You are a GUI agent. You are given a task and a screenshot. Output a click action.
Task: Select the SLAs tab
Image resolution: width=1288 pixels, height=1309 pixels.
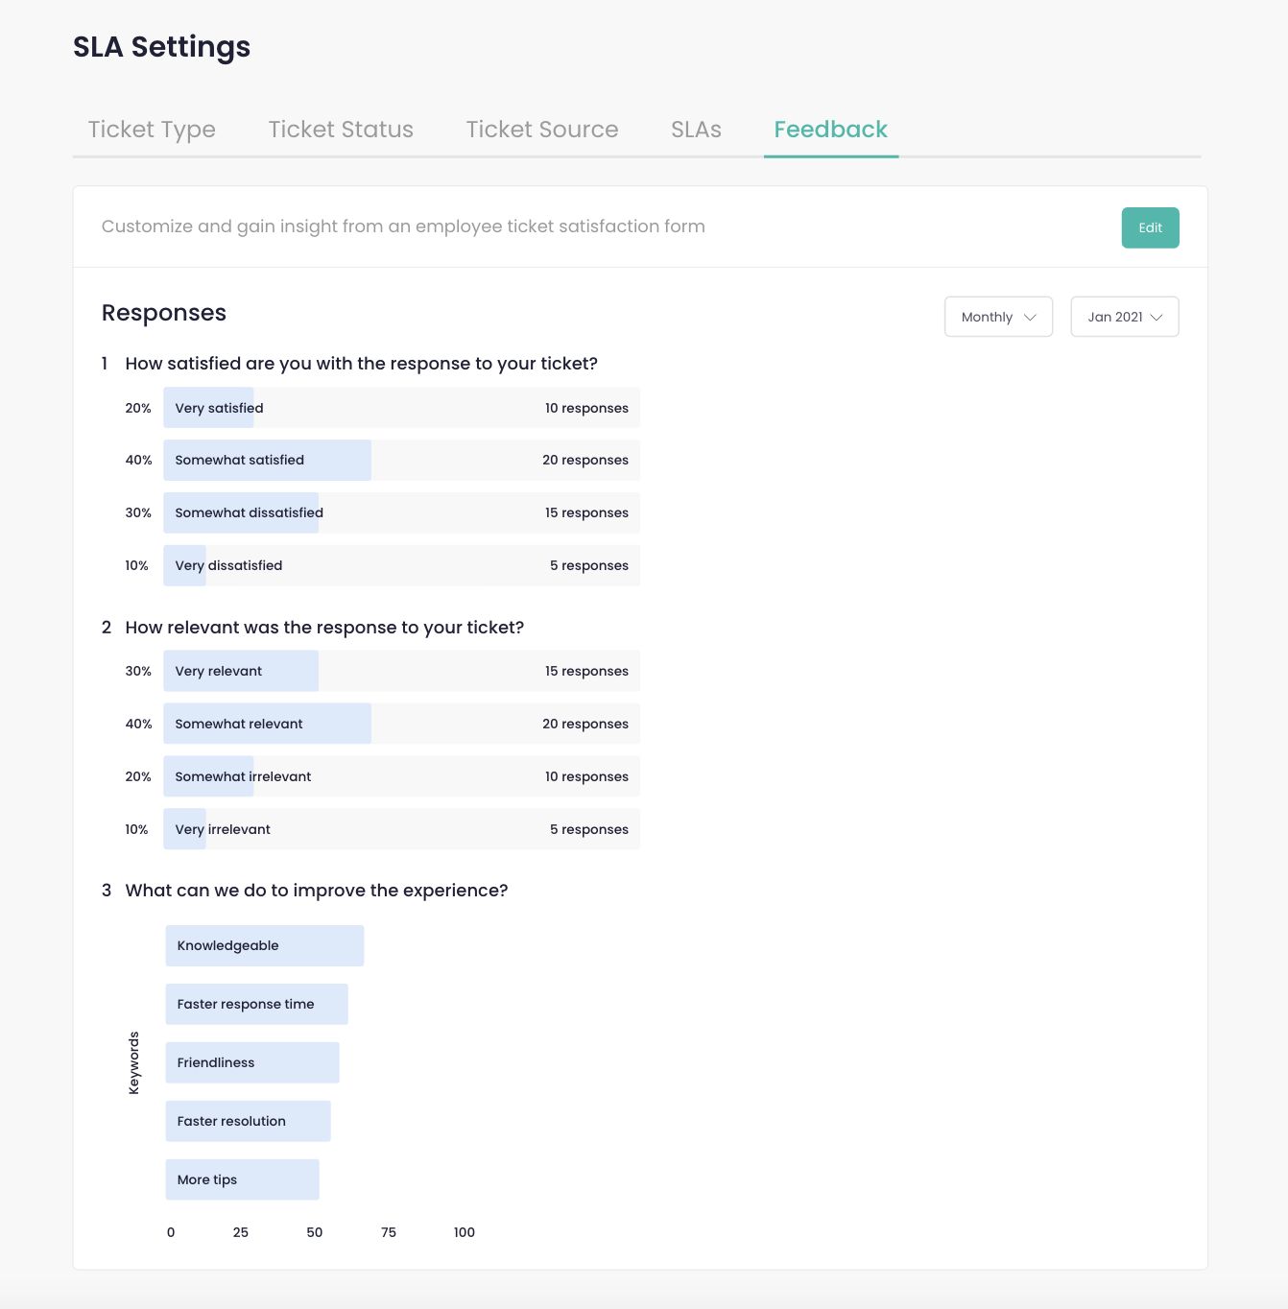pyautogui.click(x=696, y=130)
